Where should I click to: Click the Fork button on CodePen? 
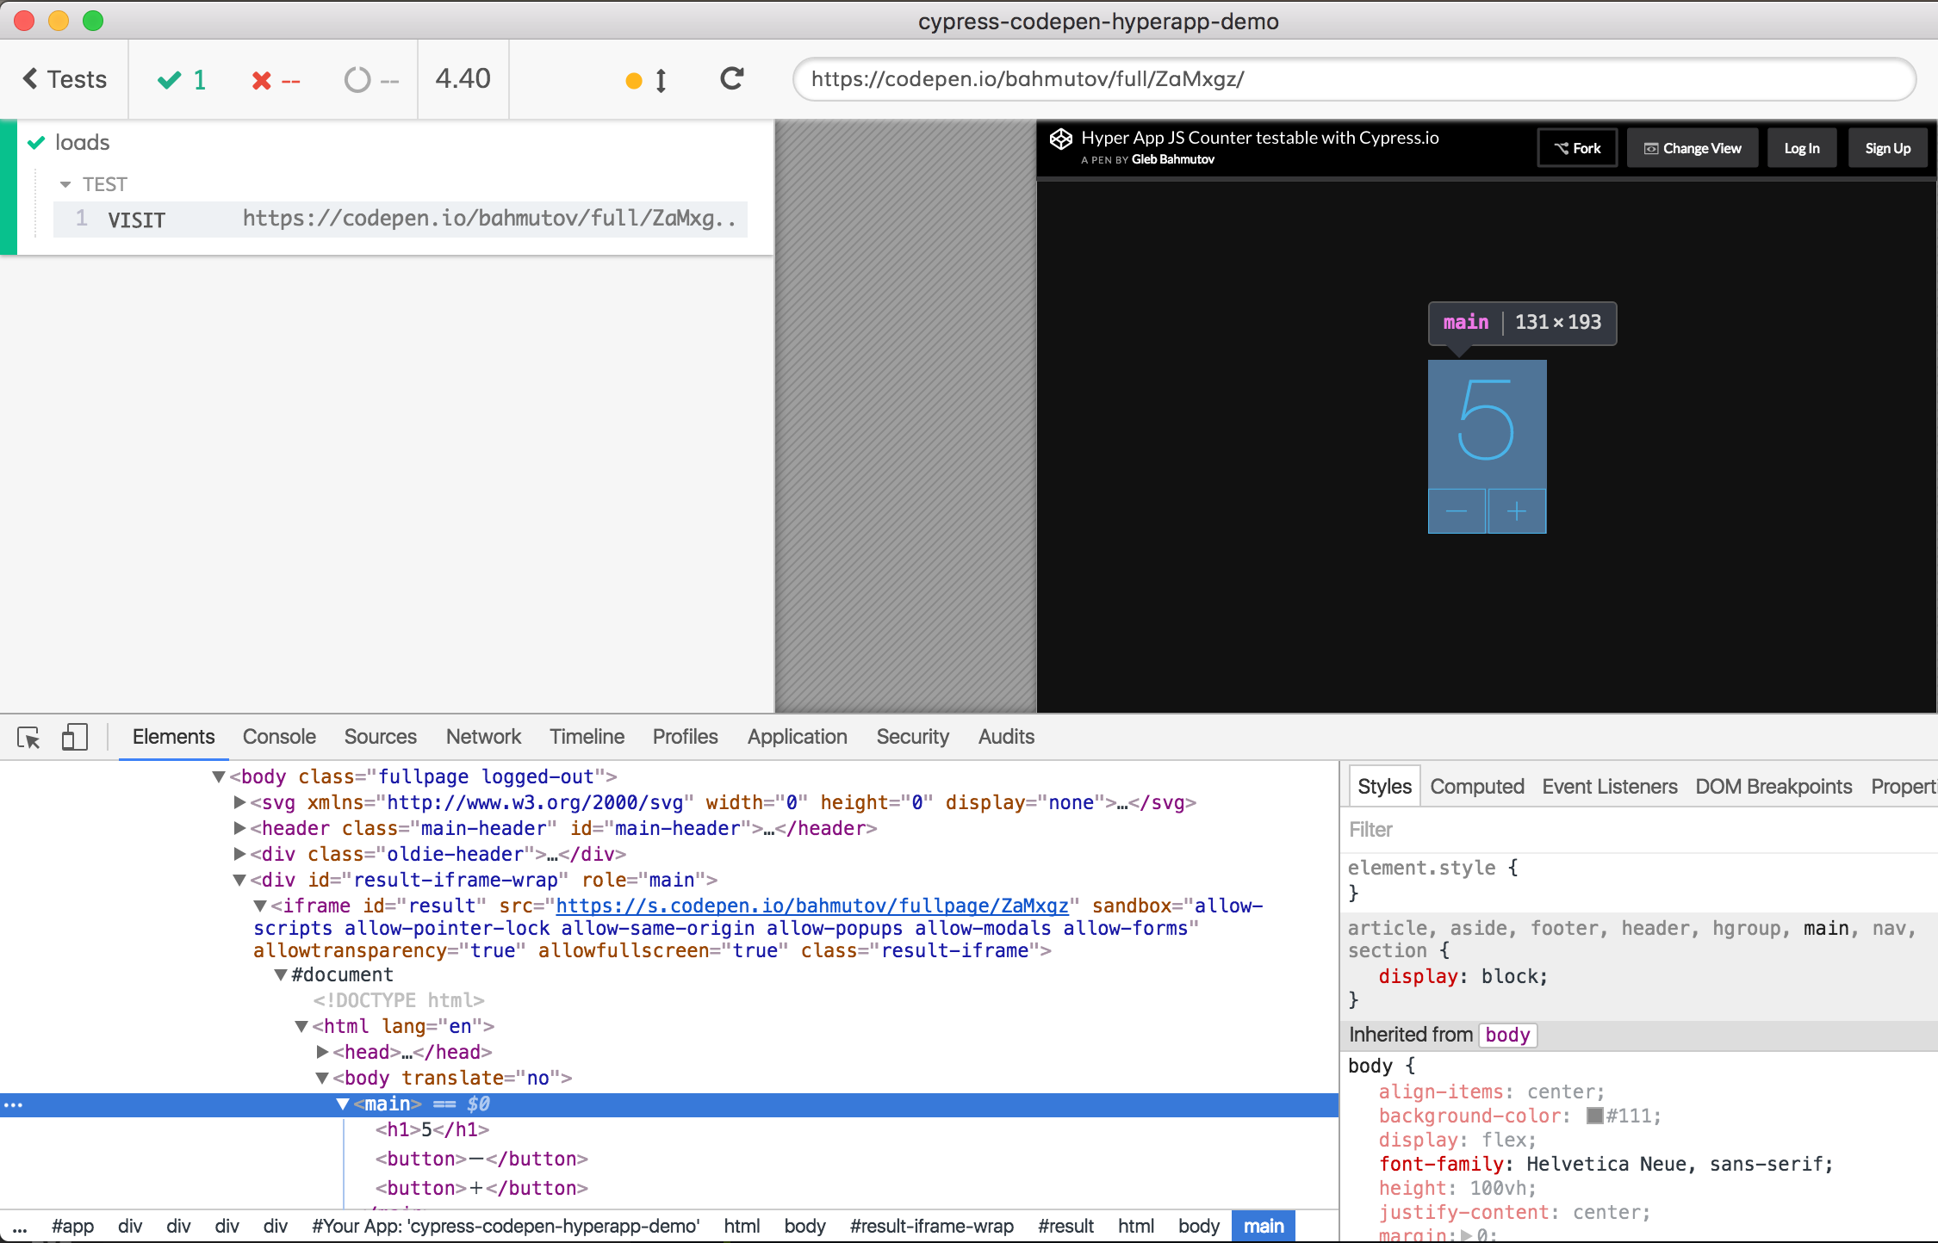(x=1577, y=148)
